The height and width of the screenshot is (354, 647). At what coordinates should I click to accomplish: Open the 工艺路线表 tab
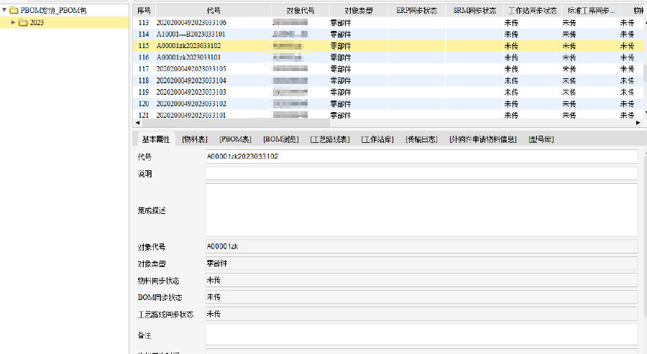click(x=329, y=139)
